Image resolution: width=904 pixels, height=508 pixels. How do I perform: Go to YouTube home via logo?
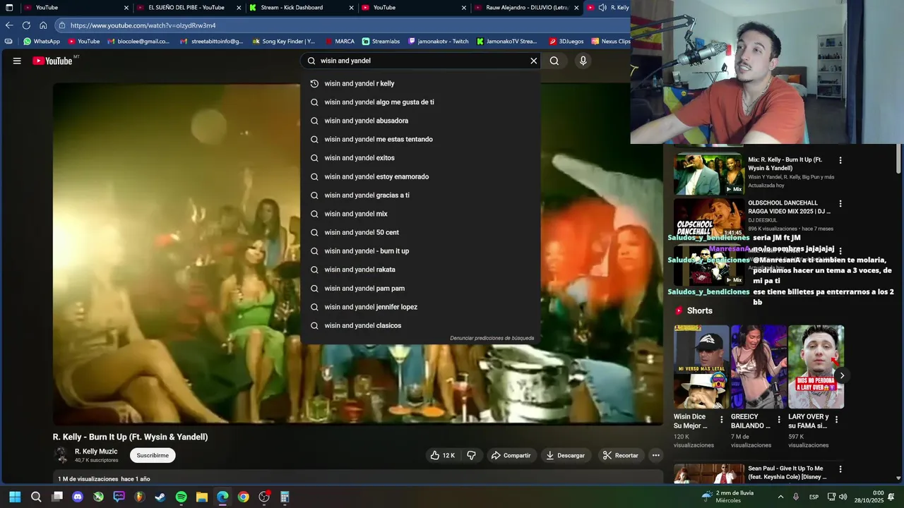click(52, 61)
